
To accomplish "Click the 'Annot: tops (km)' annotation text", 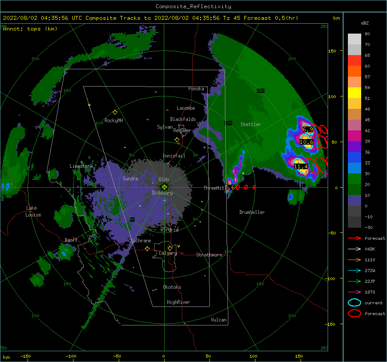I will pyautogui.click(x=30, y=29).
